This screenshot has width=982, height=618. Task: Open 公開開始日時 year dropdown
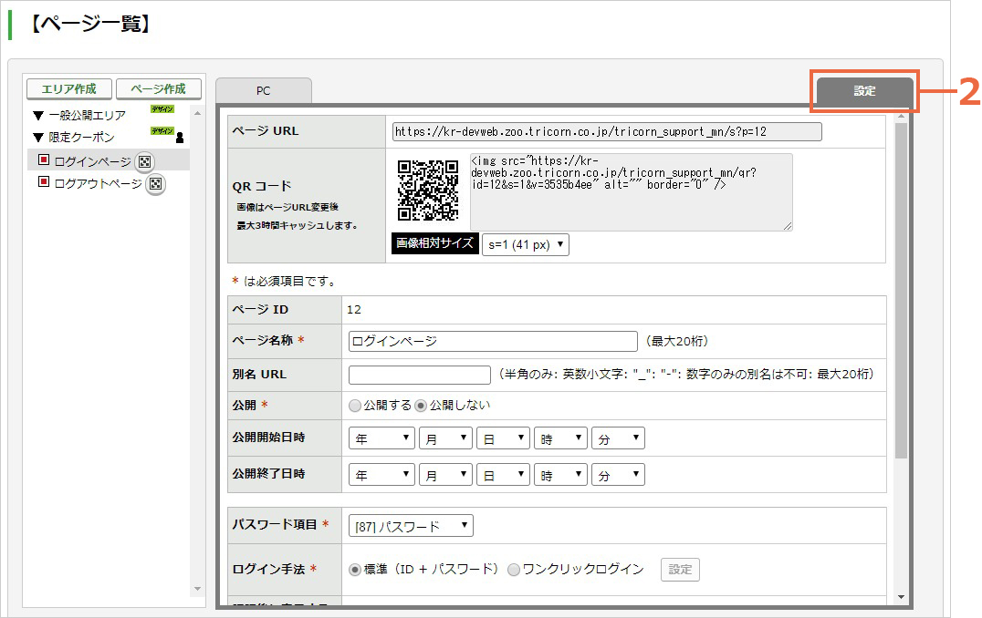pos(382,438)
